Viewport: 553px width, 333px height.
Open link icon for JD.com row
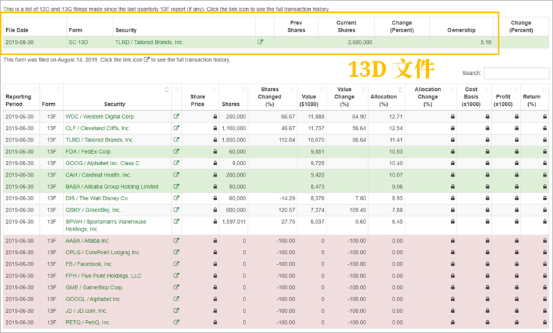coord(176,310)
